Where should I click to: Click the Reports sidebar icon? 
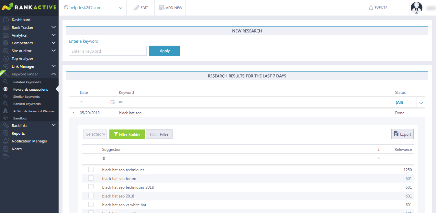[6, 133]
